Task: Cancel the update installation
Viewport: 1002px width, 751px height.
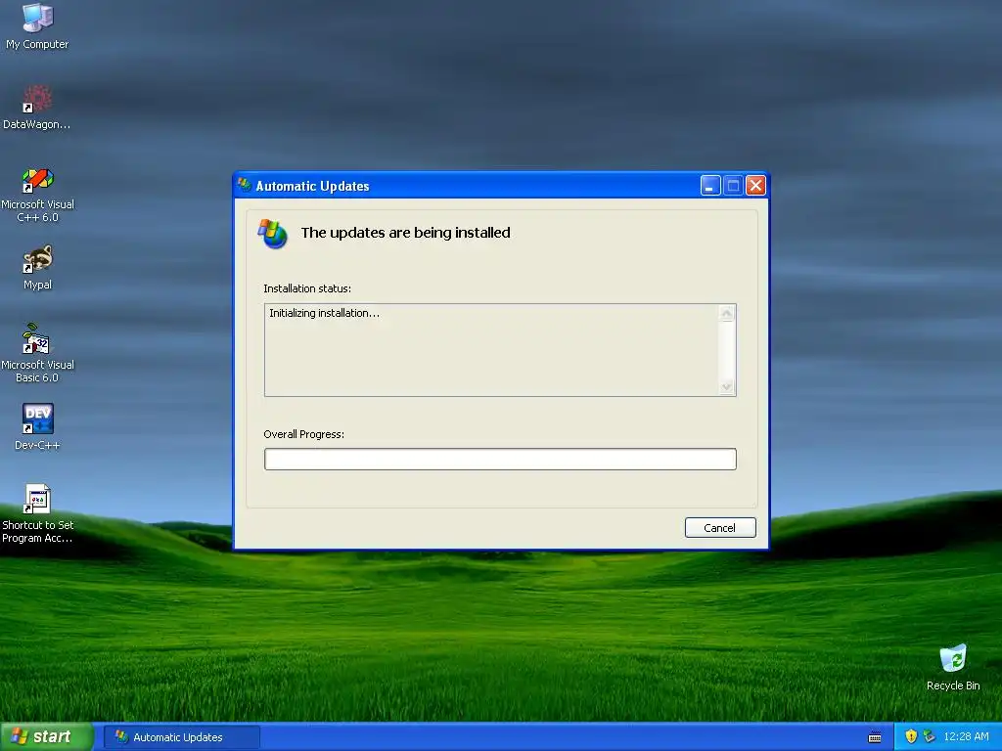Action: tap(720, 527)
